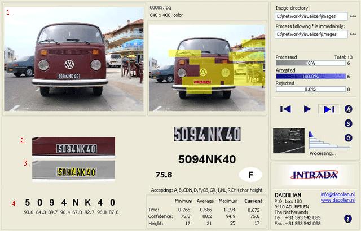Open the www.dacolian.nl website link
361x231 pixels.
click(337, 200)
